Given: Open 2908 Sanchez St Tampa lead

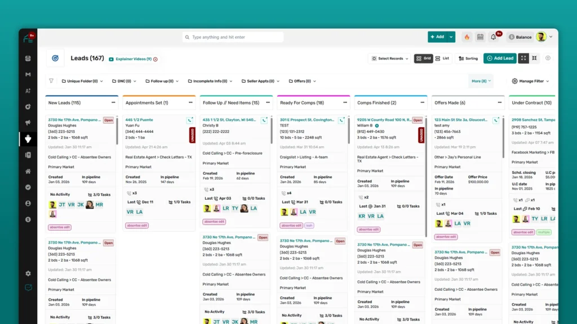Looking at the screenshot, I should pos(533,120).
